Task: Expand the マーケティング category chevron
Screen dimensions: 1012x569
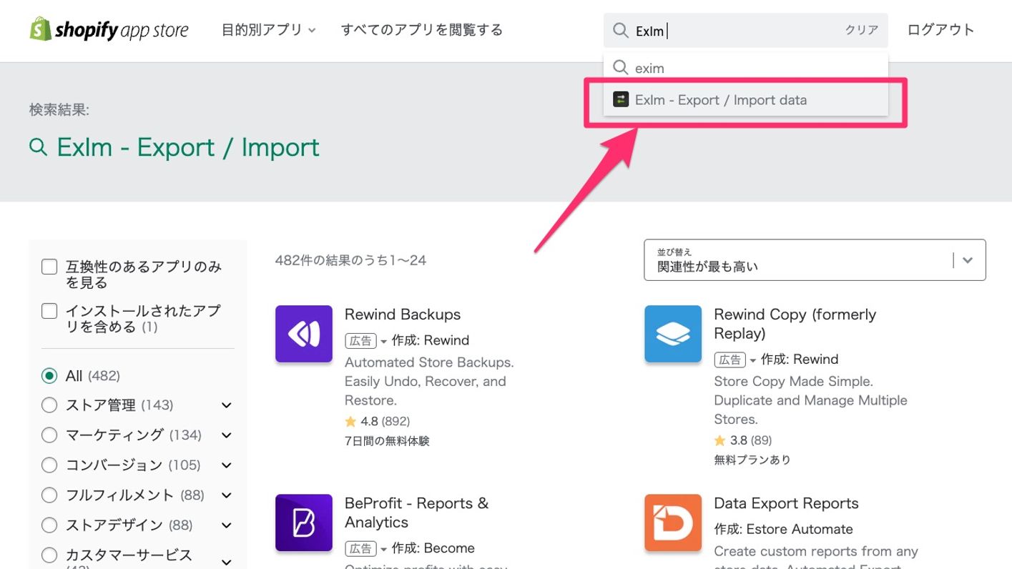Action: pos(226,435)
